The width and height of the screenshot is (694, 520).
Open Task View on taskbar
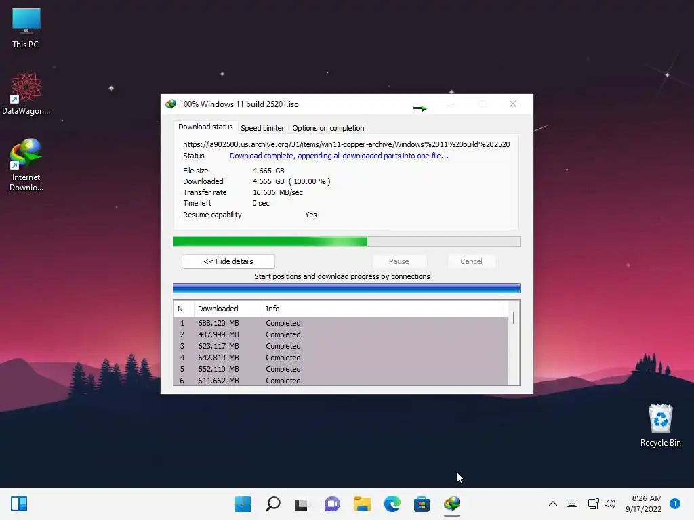(x=302, y=504)
